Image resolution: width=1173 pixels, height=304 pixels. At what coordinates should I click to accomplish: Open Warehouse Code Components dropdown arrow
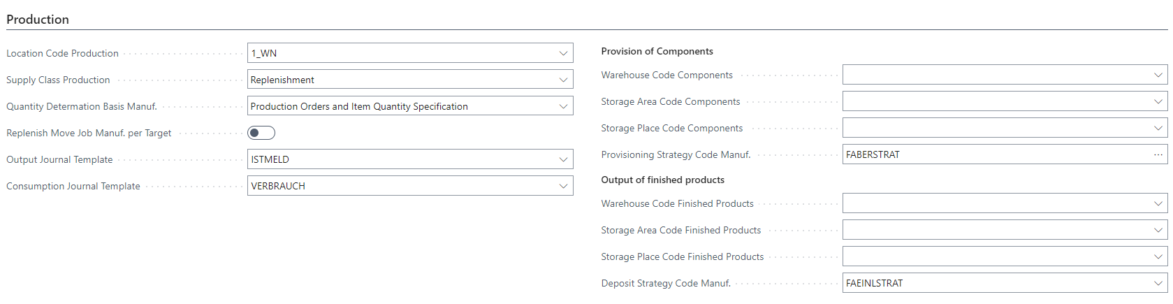coord(1158,75)
